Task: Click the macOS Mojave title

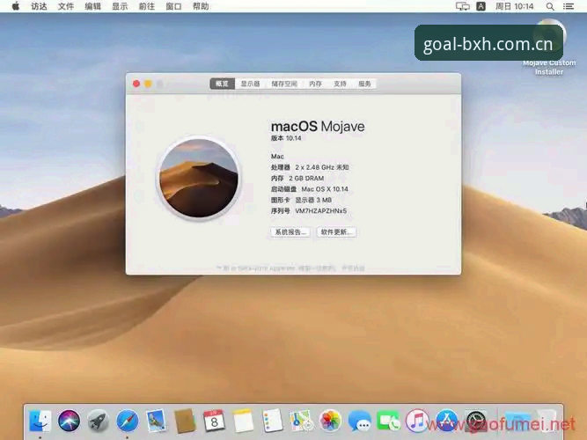Action: coord(318,127)
